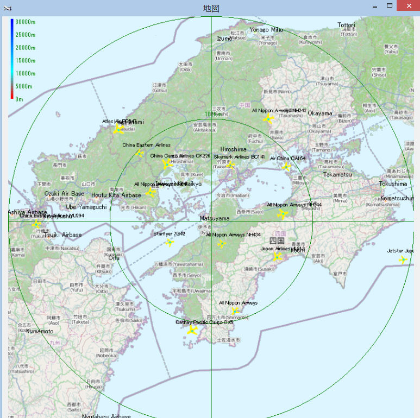
Task: Open the window system menu icon
Action: pos(8,8)
